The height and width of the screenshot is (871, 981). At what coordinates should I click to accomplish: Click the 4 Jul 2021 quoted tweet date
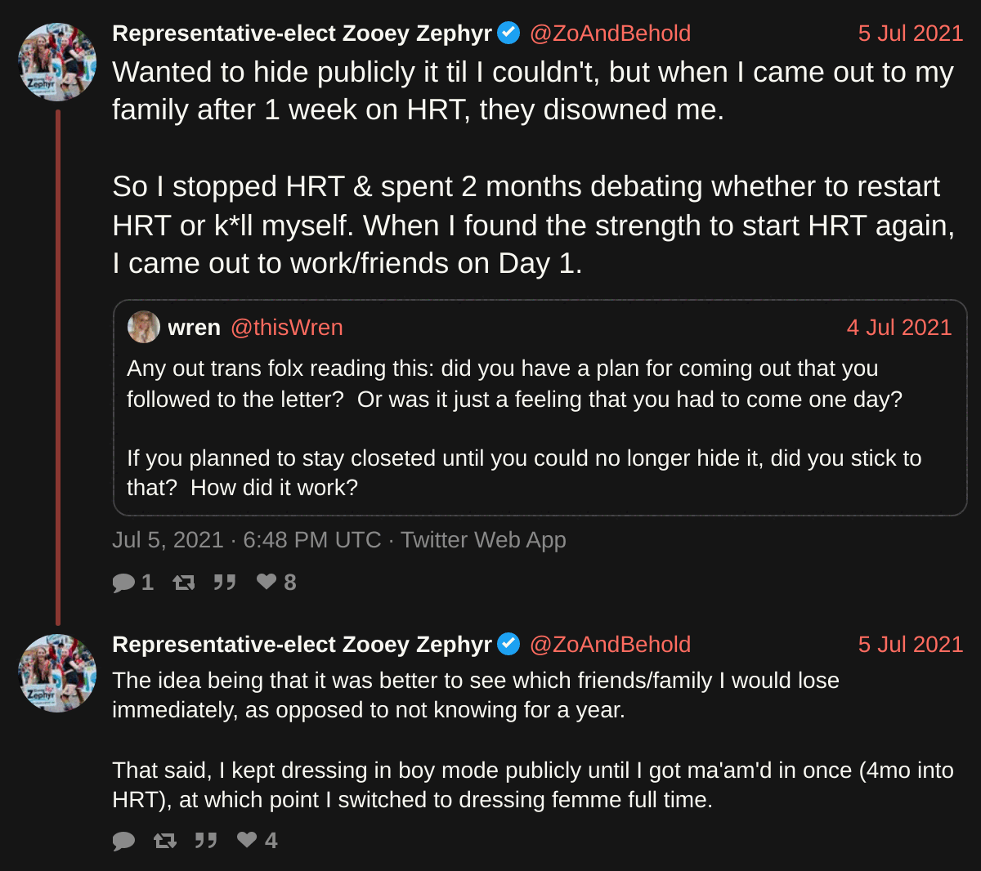click(x=899, y=328)
